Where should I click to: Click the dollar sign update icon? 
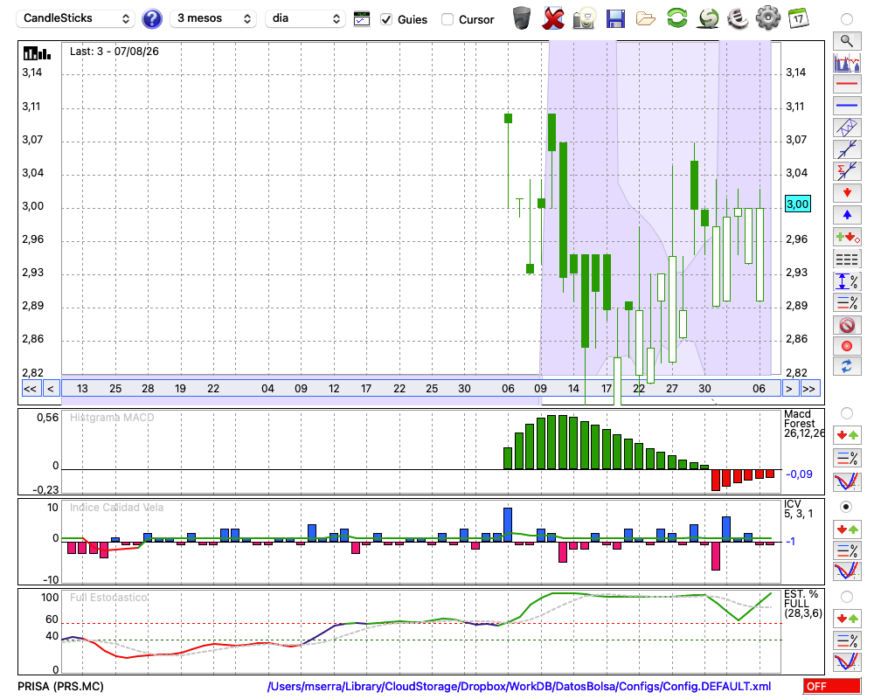tap(708, 18)
